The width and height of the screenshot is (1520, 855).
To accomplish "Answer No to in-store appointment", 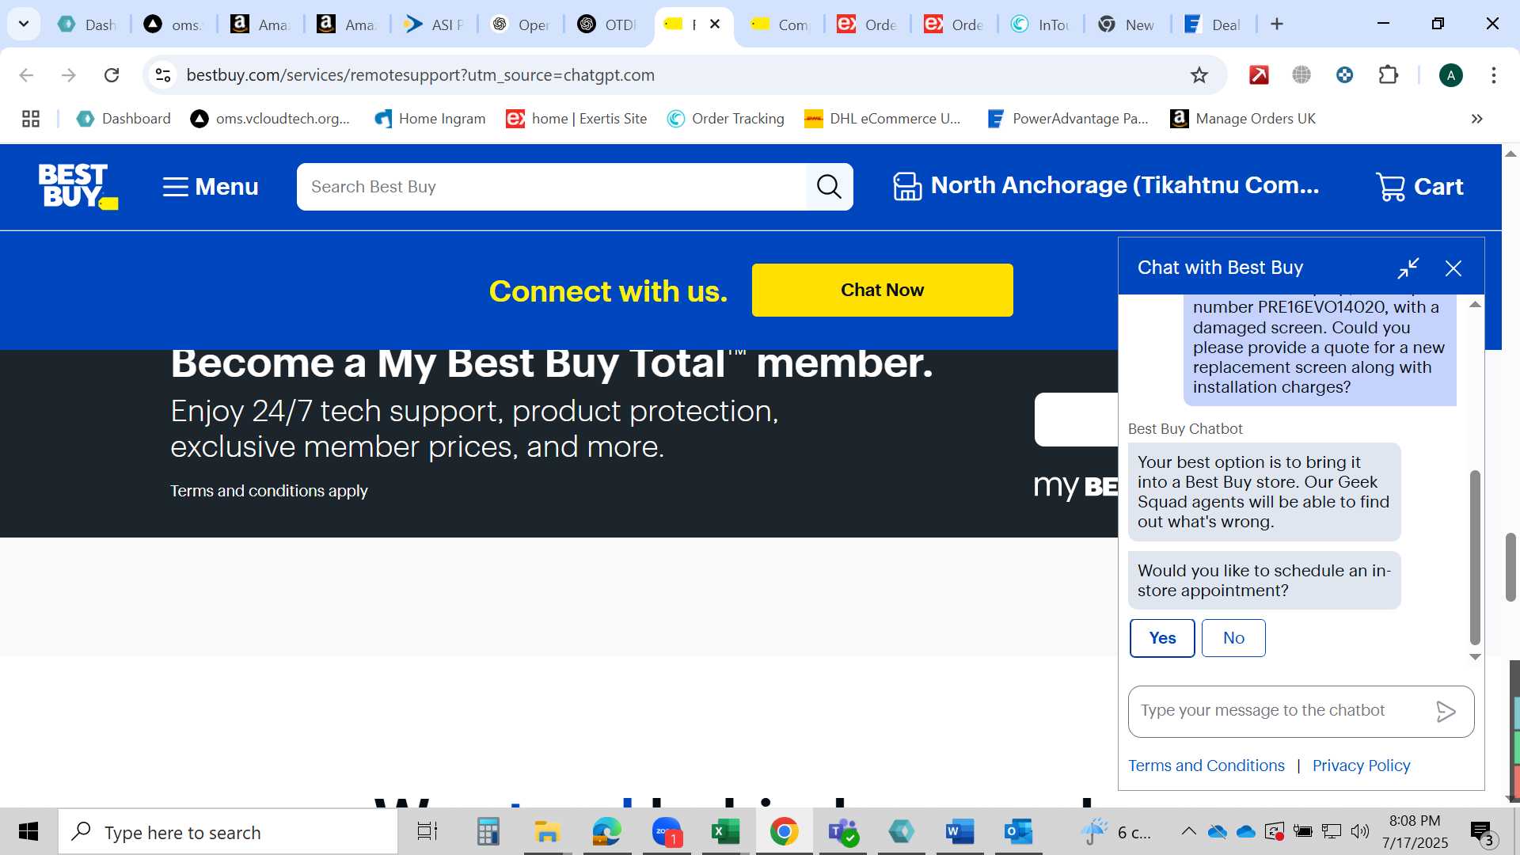I will [x=1233, y=638].
